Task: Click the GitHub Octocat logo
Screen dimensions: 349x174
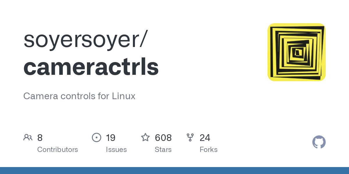Action: 319,142
